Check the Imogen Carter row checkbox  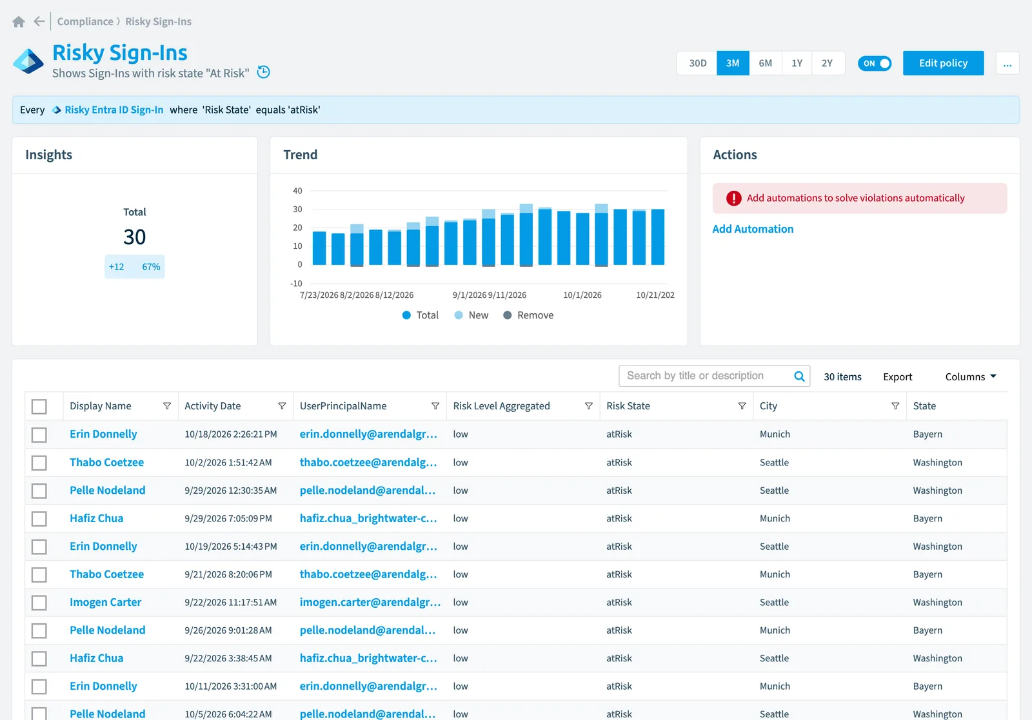39,603
